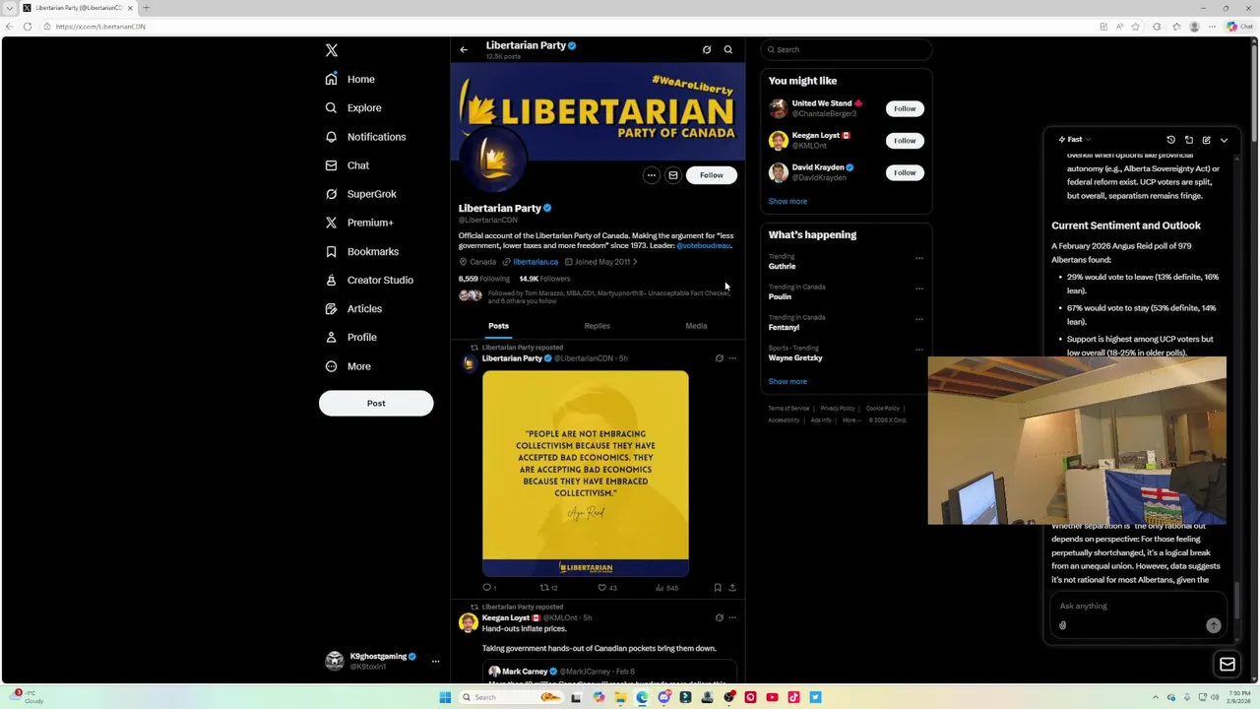Switch to the Media tab
The height and width of the screenshot is (709, 1260).
pos(696,326)
